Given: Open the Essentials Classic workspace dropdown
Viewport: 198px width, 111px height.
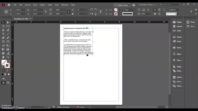Looking at the screenshot, I should pyautogui.click(x=147, y=5).
